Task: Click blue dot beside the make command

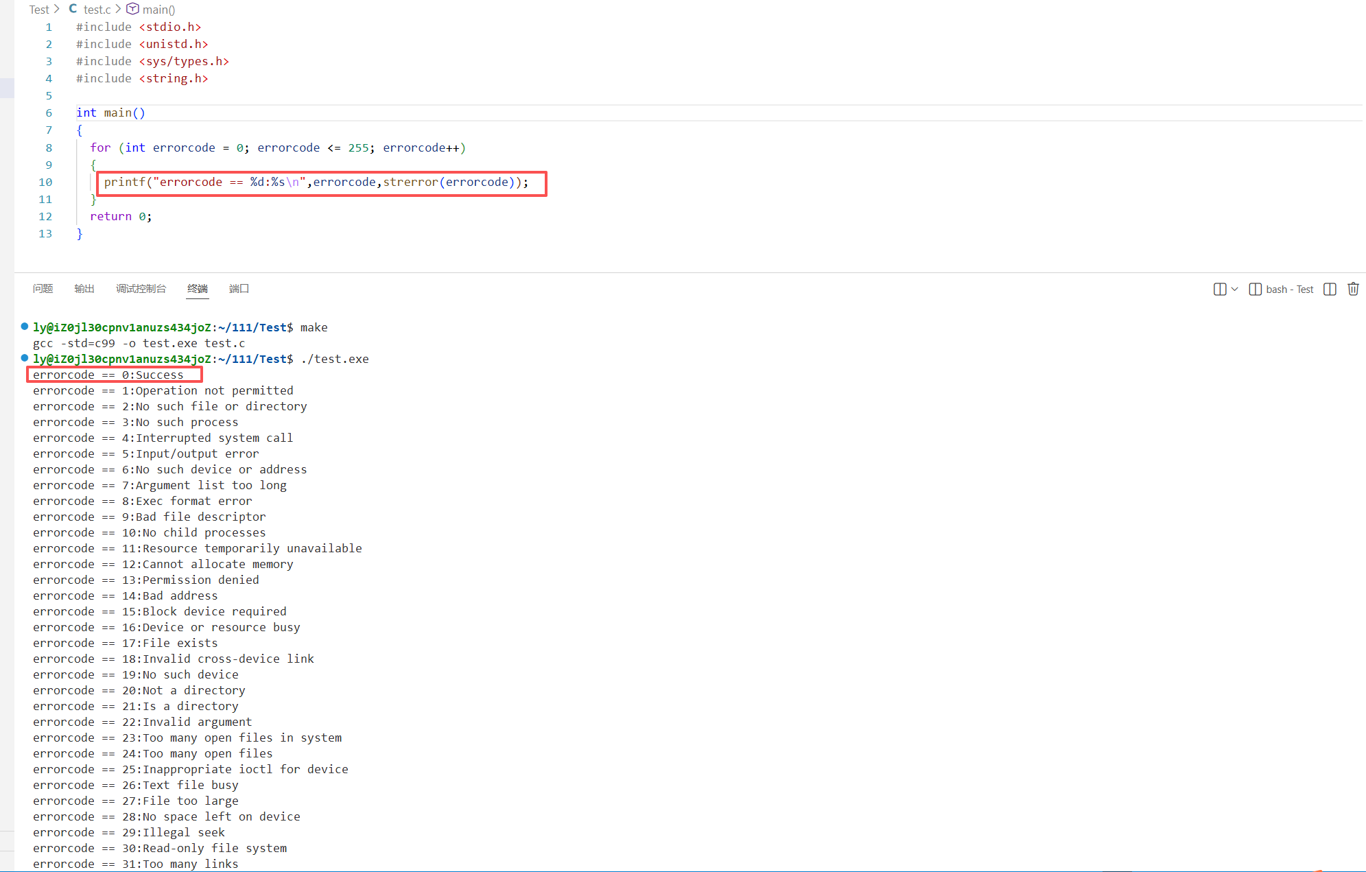Action: tap(25, 327)
